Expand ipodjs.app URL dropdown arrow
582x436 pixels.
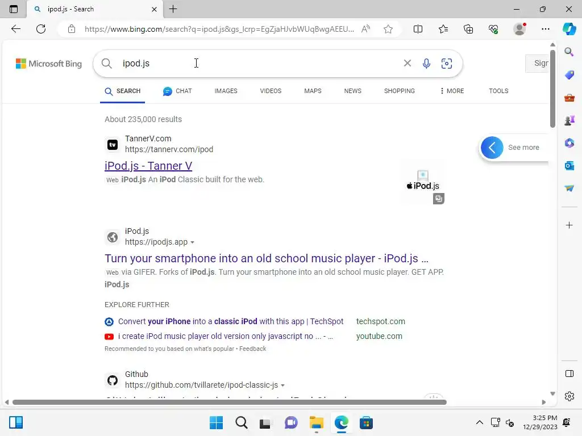192,242
